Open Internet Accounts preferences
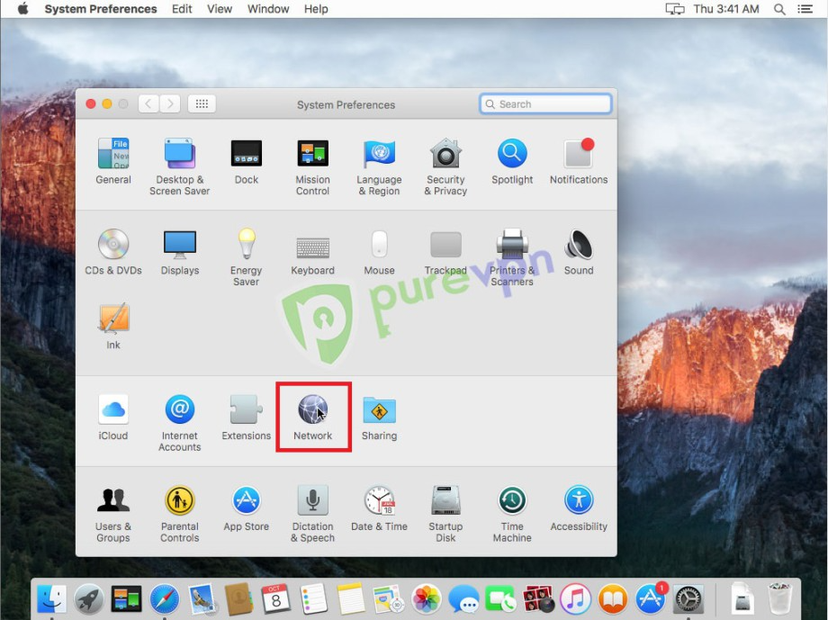 click(x=179, y=423)
